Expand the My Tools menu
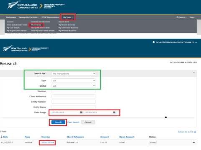The height and width of the screenshot is (150, 201). click(68, 17)
